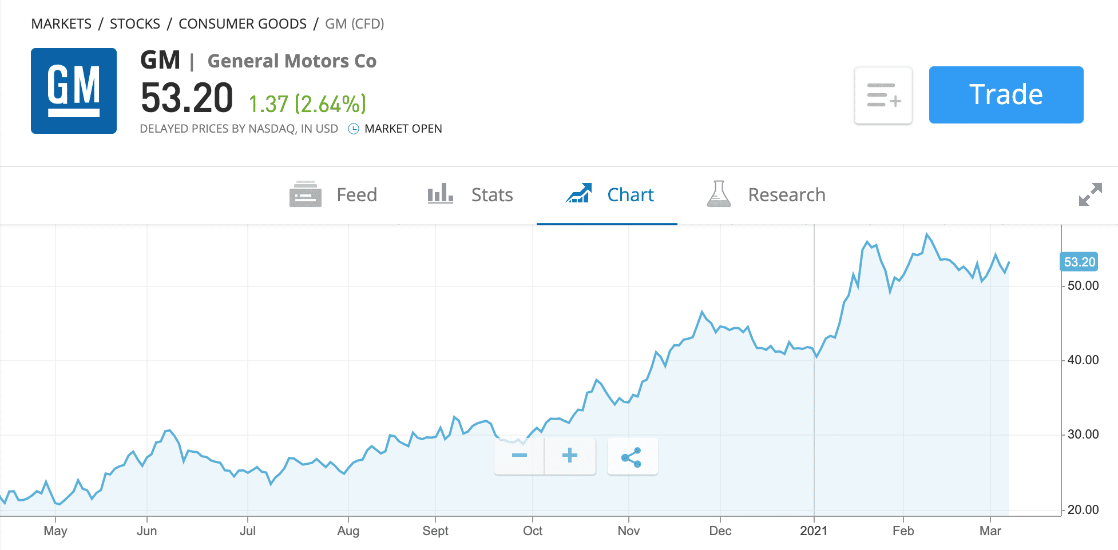Click the 50.00 price axis label
Image resolution: width=1118 pixels, height=550 pixels.
1083,286
